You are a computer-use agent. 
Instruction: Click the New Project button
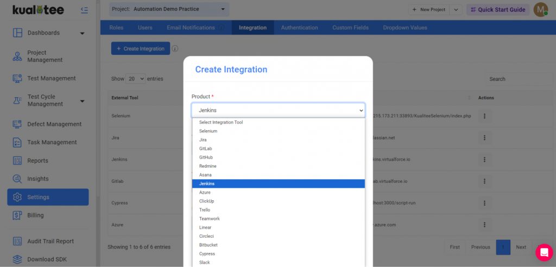[x=429, y=10]
